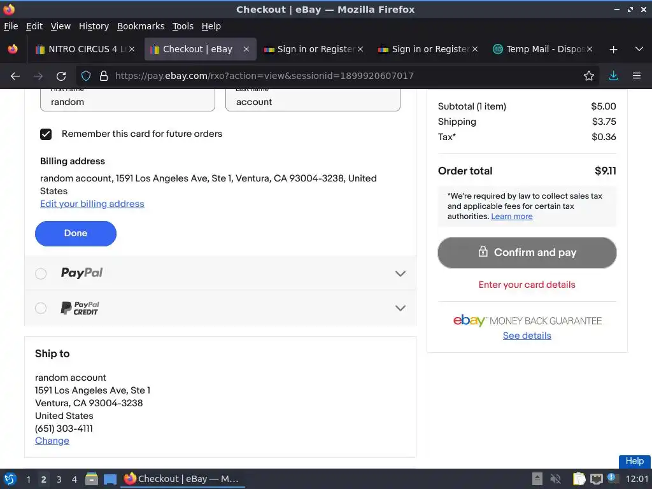The height and width of the screenshot is (489, 652).
Task: Expand the PayPal Credit option chevron
Action: click(400, 308)
